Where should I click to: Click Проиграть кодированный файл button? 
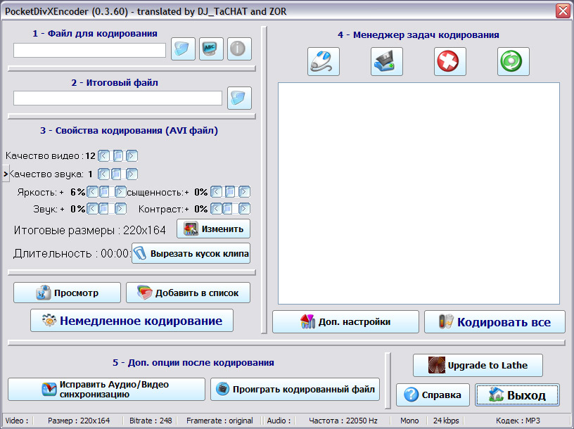295,389
